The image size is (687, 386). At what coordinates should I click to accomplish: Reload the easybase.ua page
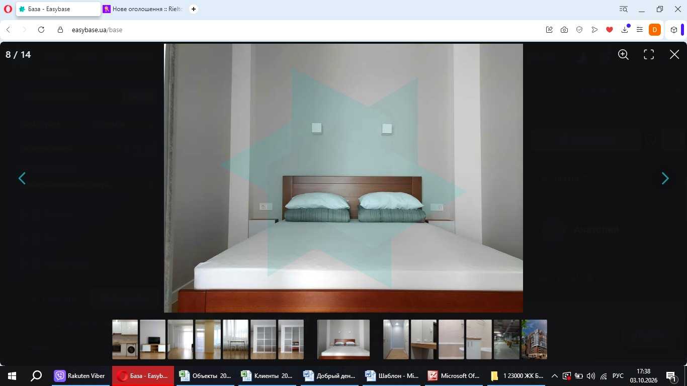coord(41,30)
